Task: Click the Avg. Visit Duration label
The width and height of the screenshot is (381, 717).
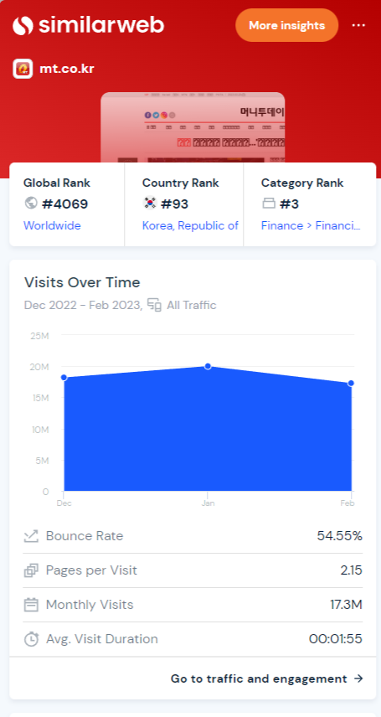Action: tap(102, 639)
